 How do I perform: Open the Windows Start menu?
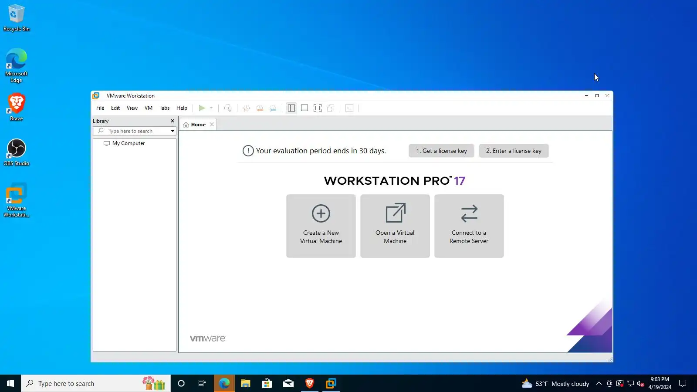coord(10,383)
